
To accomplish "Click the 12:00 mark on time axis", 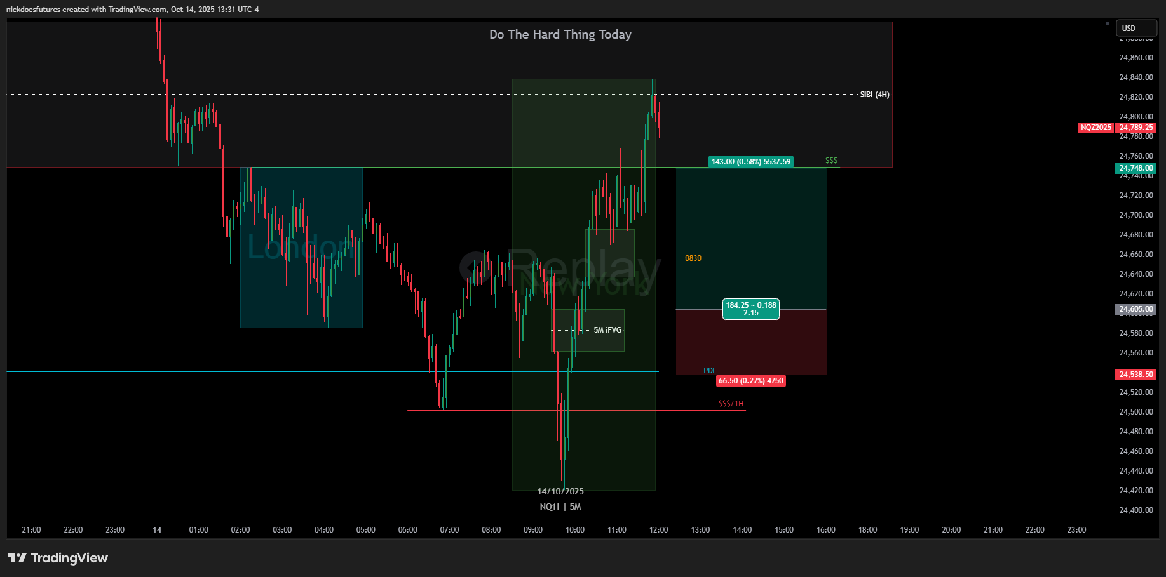I will tap(658, 530).
